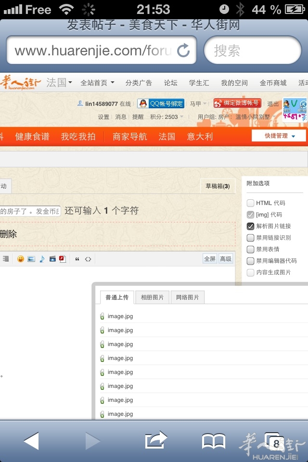Click the 全屏 fullscreen button
The width and height of the screenshot is (308, 462).
210,259
